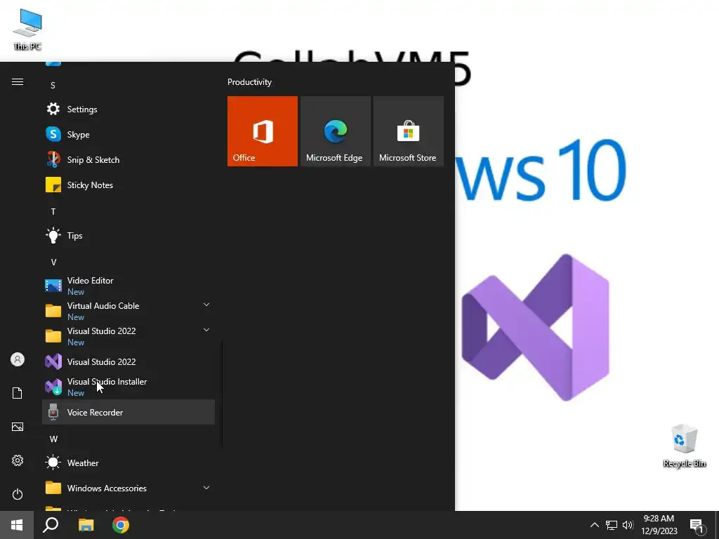Image resolution: width=719 pixels, height=539 pixels.
Task: Click the Productivity group heading
Action: tap(249, 82)
